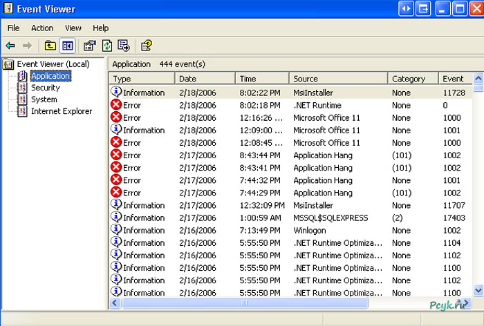484x326 pixels.
Task: Click the horizontal scrollbar thumb
Action: [245, 303]
